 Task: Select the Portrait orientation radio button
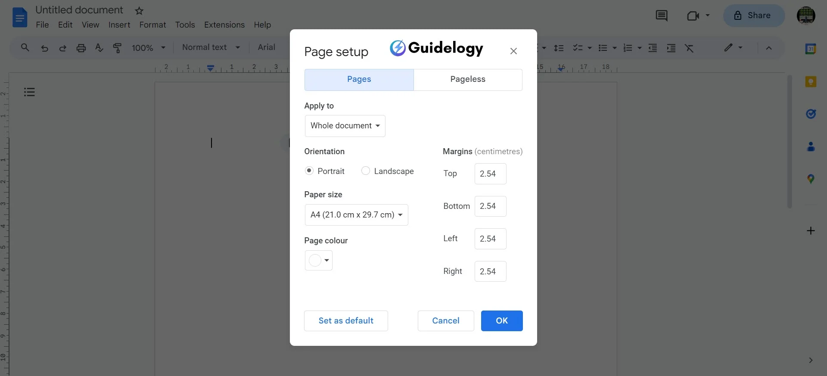[x=309, y=171]
